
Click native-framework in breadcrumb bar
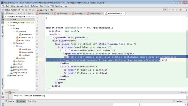[x=11, y=10]
